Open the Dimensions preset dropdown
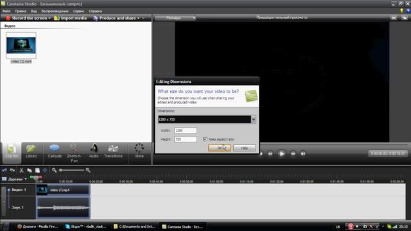 [x=254, y=119]
